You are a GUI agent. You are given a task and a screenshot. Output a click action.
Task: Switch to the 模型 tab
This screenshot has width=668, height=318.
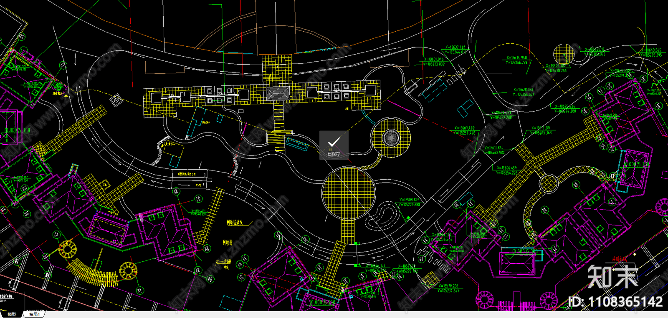[11, 315]
